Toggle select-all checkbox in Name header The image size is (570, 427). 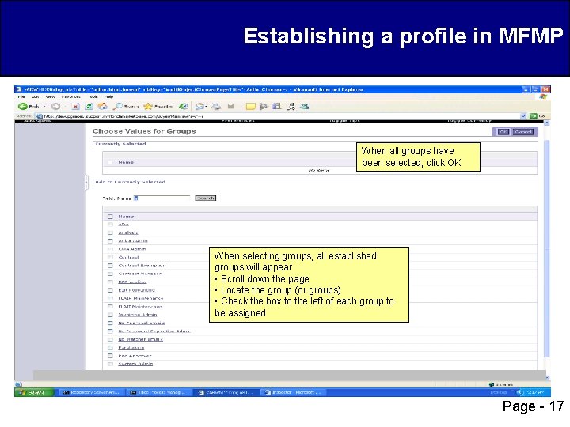(110, 217)
